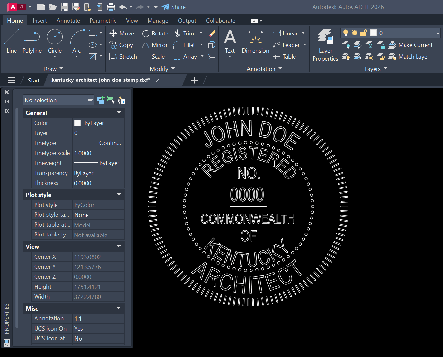
Task: Expand the Annotation panel
Action: 264,69
